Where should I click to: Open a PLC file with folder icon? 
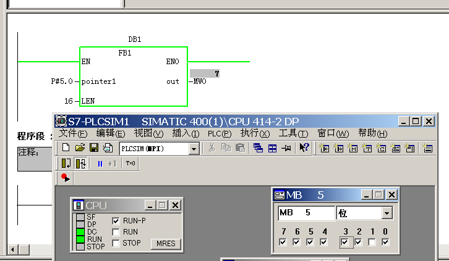pyautogui.click(x=80, y=147)
